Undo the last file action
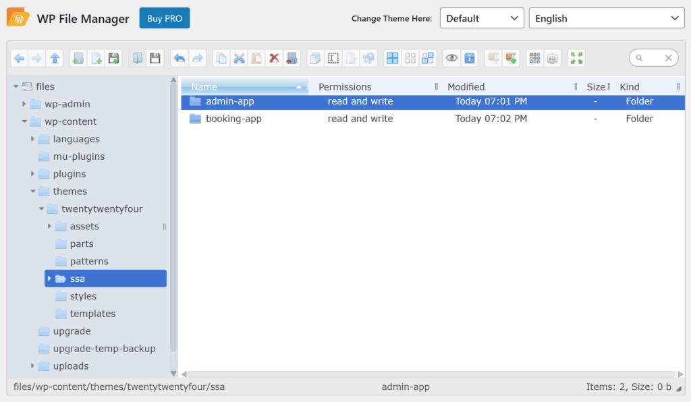The height and width of the screenshot is (402, 691). point(179,58)
